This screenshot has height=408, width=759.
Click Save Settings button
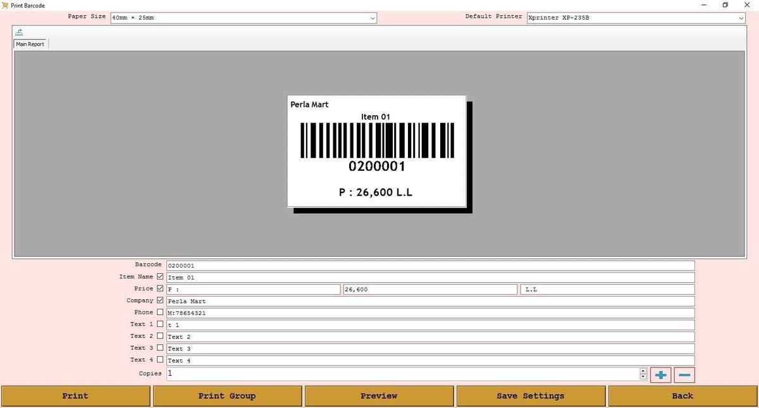point(530,396)
